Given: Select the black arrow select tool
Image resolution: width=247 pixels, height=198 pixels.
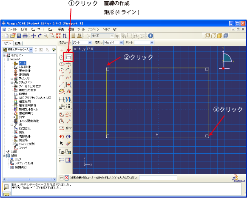Looking at the screenshot, I should pos(62,143).
